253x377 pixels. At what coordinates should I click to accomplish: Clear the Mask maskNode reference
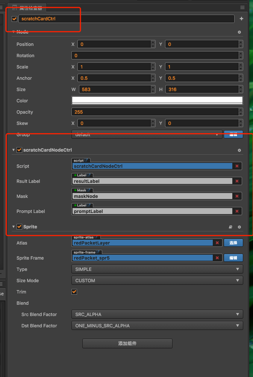click(237, 196)
